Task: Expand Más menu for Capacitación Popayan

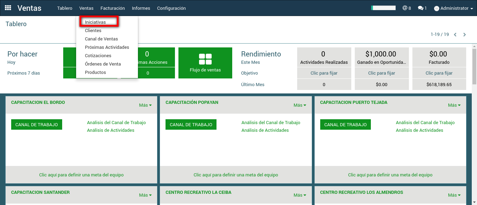Action: click(x=300, y=105)
